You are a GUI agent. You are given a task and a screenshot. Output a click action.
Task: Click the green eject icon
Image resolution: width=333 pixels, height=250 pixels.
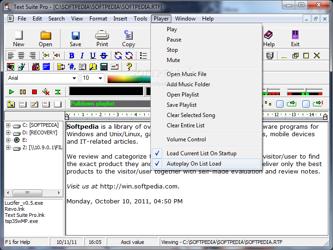[58, 92]
